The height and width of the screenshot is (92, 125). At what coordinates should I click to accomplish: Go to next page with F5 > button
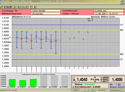coord(94,90)
